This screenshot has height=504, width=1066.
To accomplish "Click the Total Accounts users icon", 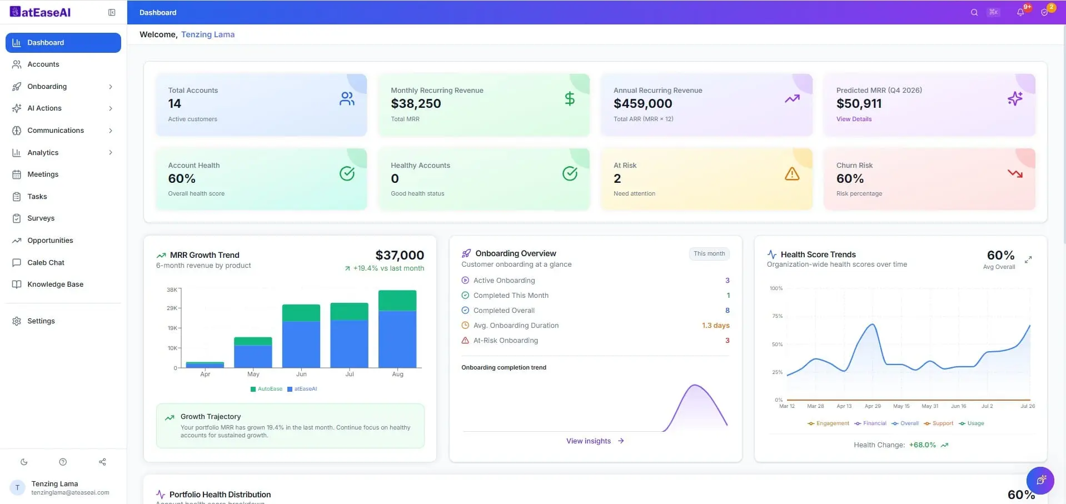I will (x=347, y=99).
